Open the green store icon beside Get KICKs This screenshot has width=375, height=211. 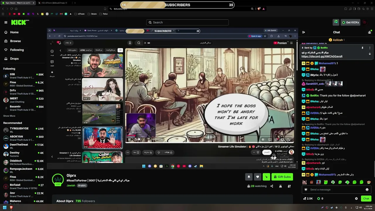point(336,22)
